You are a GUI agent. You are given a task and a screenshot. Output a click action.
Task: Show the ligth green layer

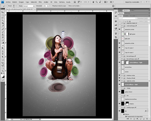(119, 34)
